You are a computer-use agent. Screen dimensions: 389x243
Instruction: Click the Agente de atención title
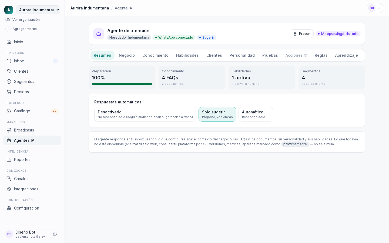pos(128,31)
